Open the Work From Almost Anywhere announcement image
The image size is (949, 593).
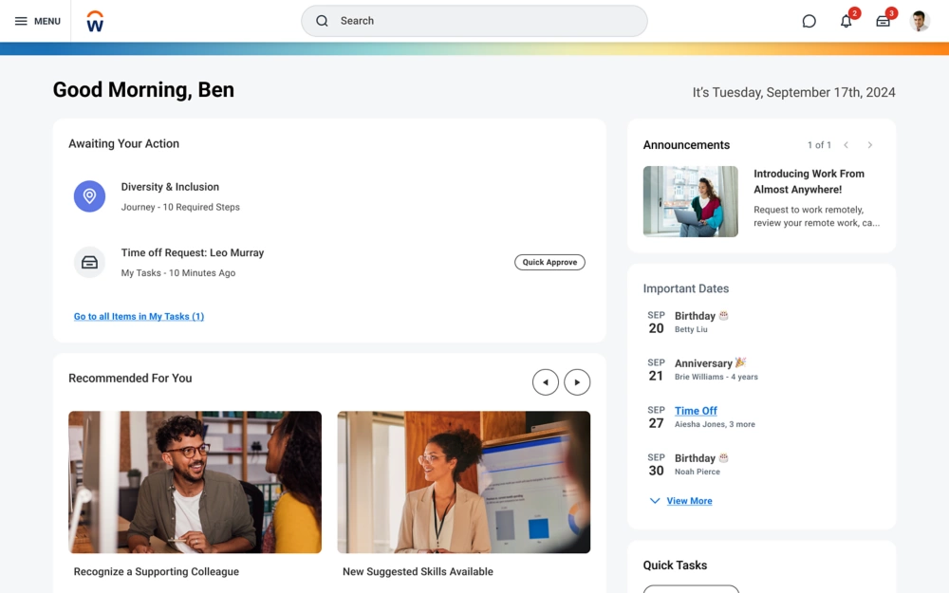pos(691,201)
